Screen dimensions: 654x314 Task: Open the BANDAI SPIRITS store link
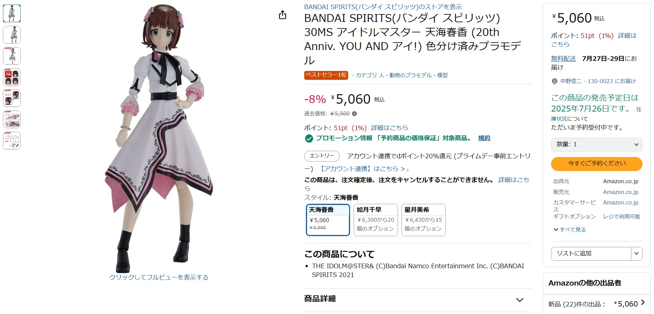(383, 7)
